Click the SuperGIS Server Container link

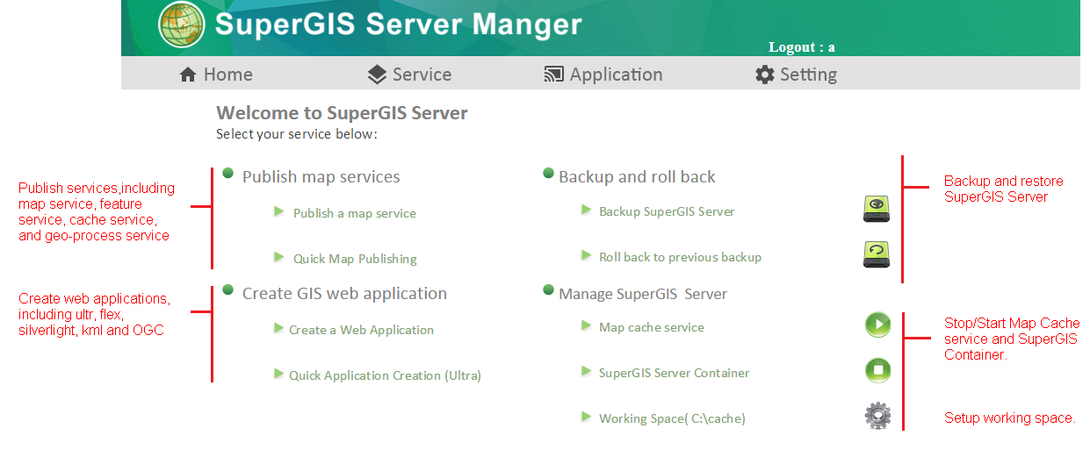tap(675, 373)
